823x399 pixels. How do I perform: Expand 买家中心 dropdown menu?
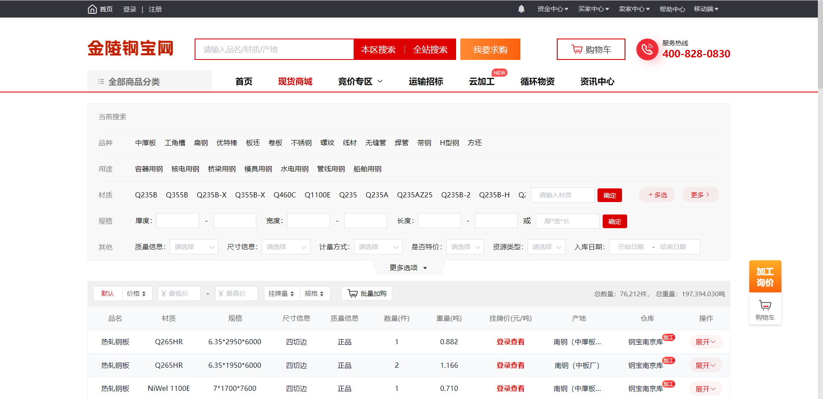click(593, 9)
